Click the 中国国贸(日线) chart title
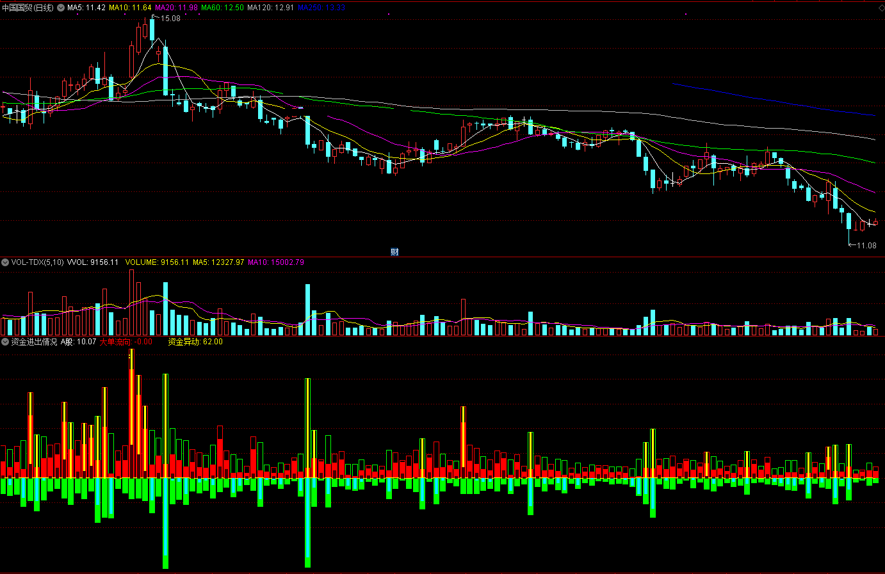This screenshot has width=885, height=574. point(28,8)
